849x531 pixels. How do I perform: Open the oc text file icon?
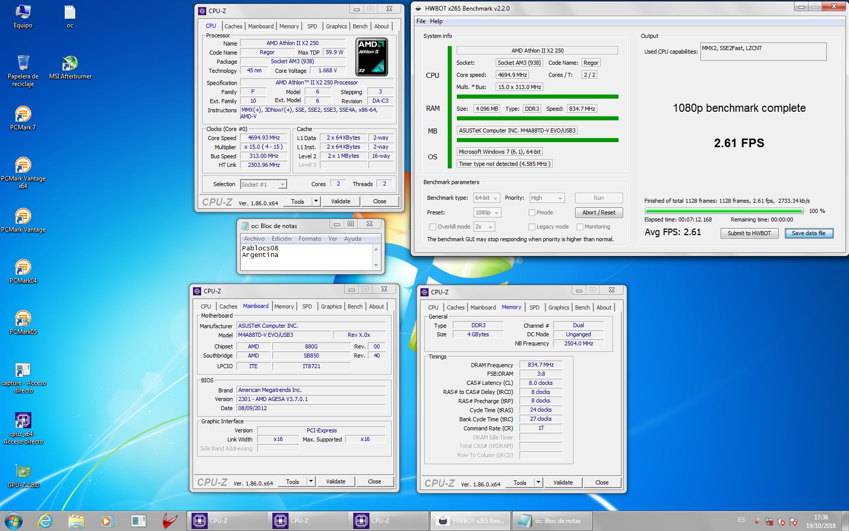70,17
